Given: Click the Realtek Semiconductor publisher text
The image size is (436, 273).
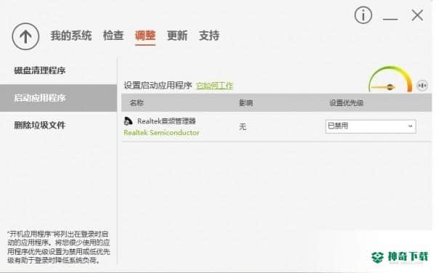Looking at the screenshot, I should (x=161, y=133).
